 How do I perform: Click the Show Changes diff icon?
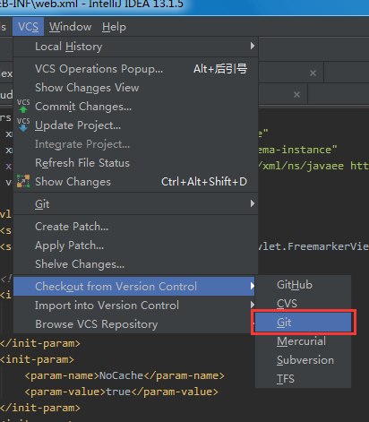coord(23,181)
